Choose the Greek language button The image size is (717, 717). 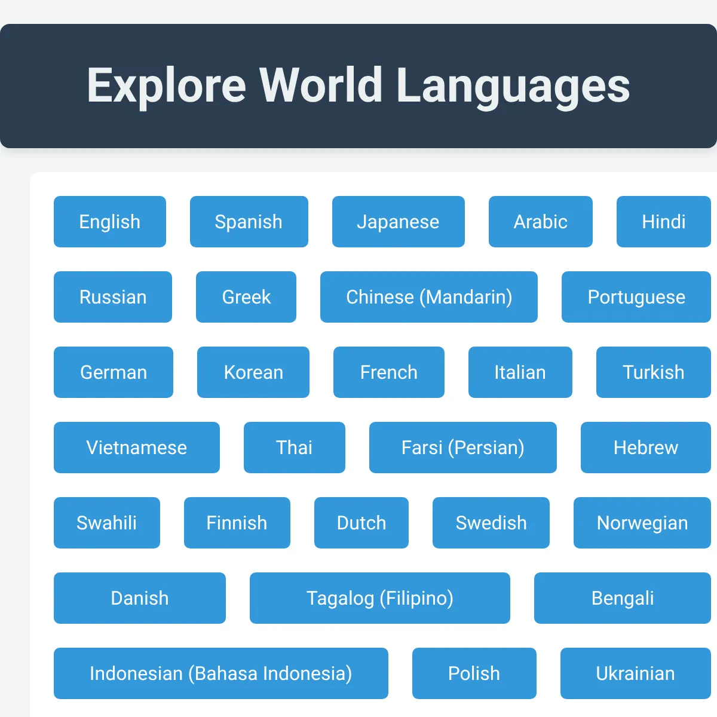click(x=246, y=297)
